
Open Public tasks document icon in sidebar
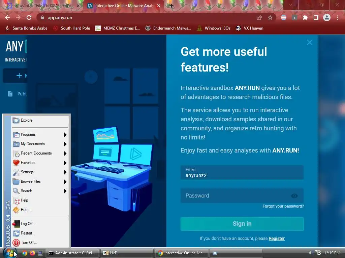pos(10,94)
